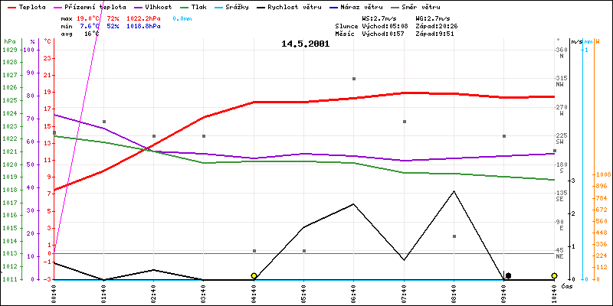Click the NW wind direction axis label
The width and height of the screenshot is (613, 306).
click(x=560, y=84)
